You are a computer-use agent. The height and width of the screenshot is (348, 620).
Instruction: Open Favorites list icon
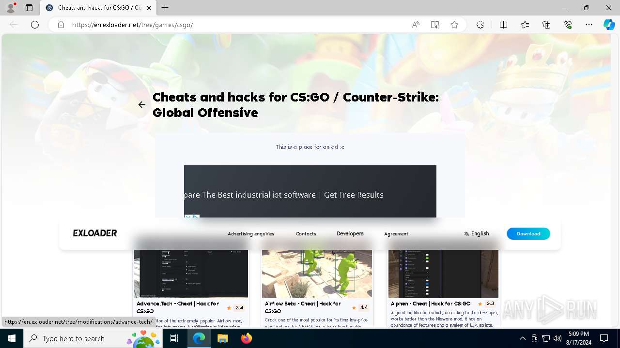pos(525,25)
